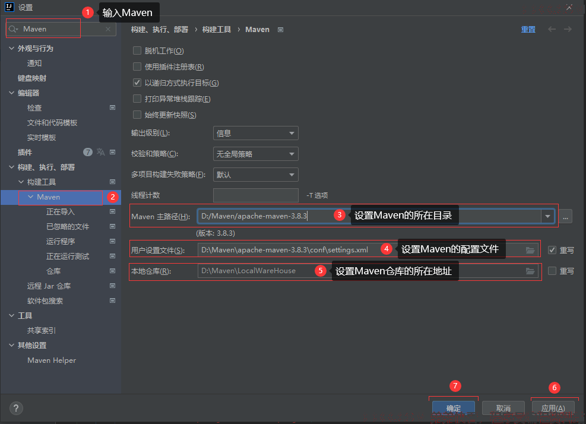Click project icon on 构建工具 row
The image size is (586, 424).
pyautogui.click(x=112, y=182)
